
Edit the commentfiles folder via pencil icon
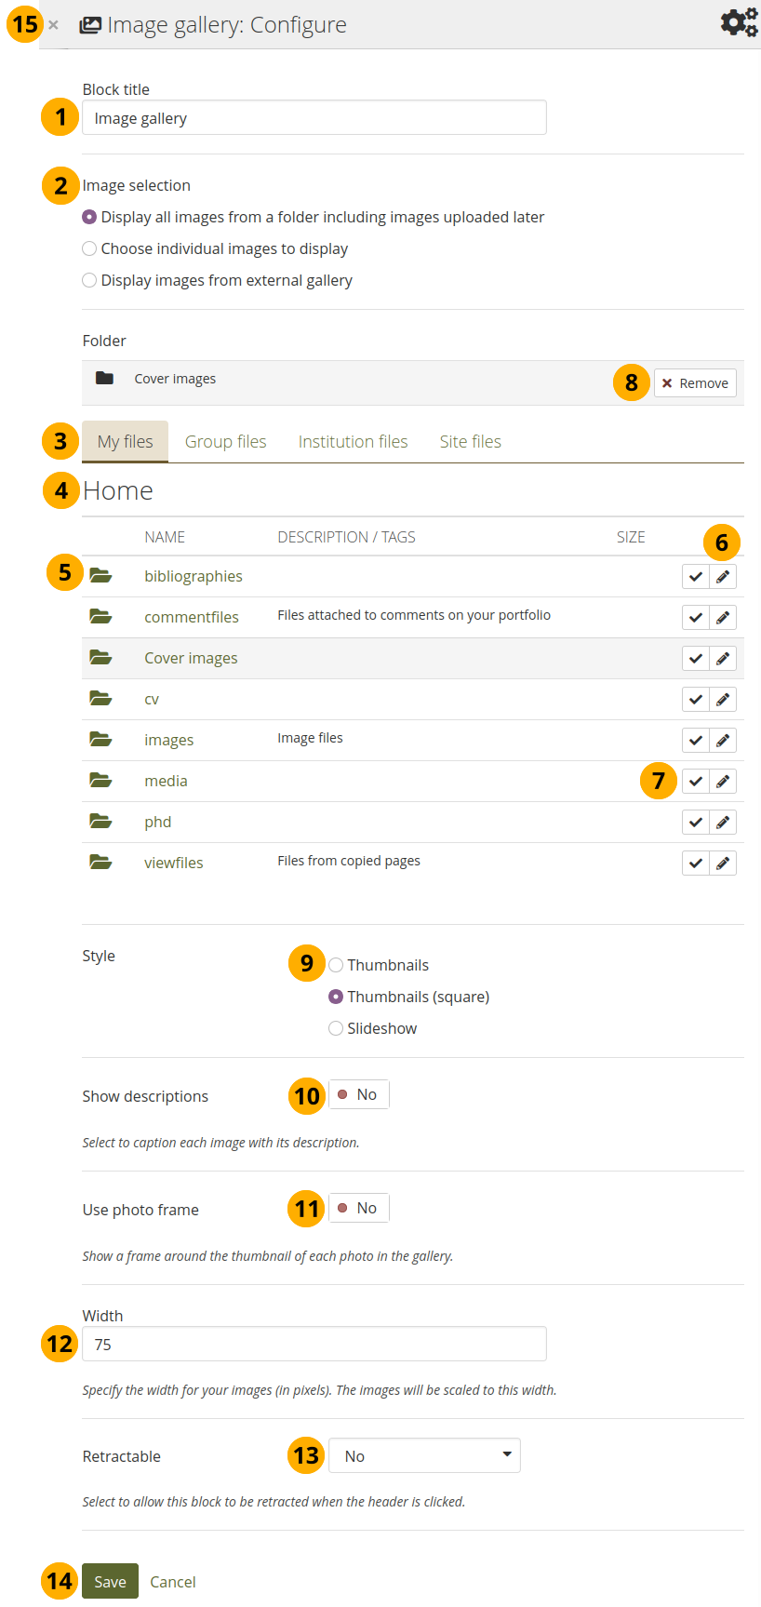pyautogui.click(x=723, y=618)
